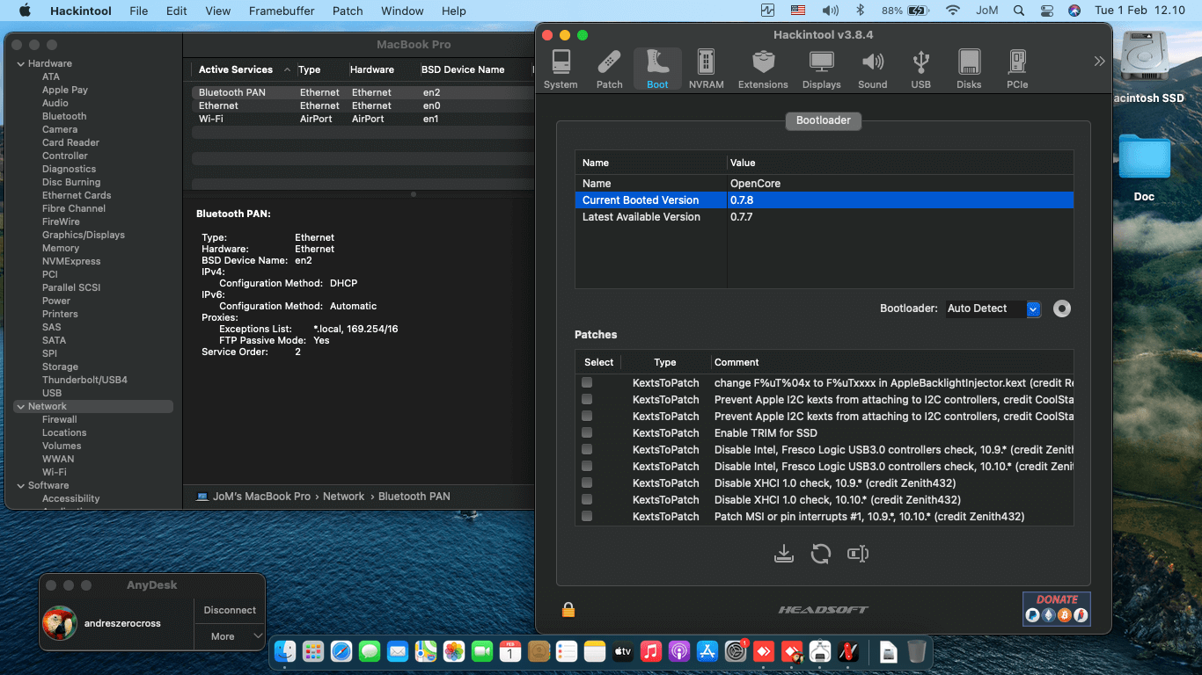Click the refresh icon below patches list
1202x675 pixels.
click(821, 554)
